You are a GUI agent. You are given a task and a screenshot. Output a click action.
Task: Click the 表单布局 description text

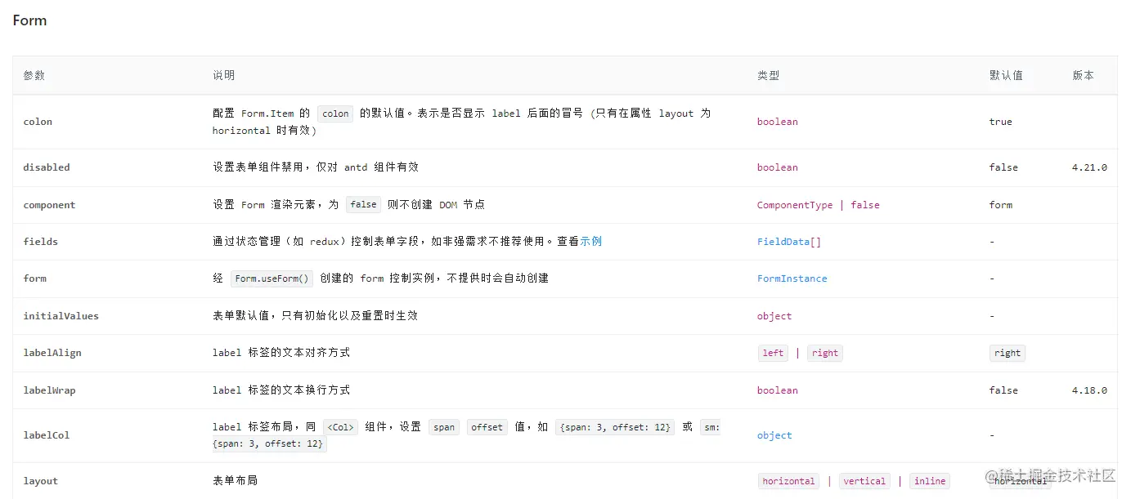tap(235, 481)
